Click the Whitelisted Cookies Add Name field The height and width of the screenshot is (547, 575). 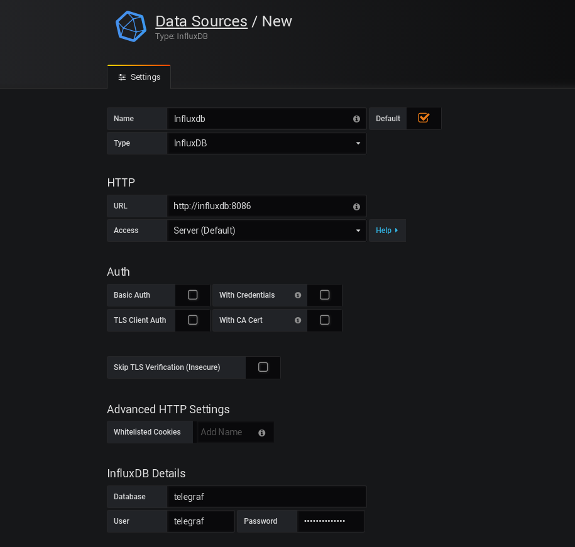235,432
